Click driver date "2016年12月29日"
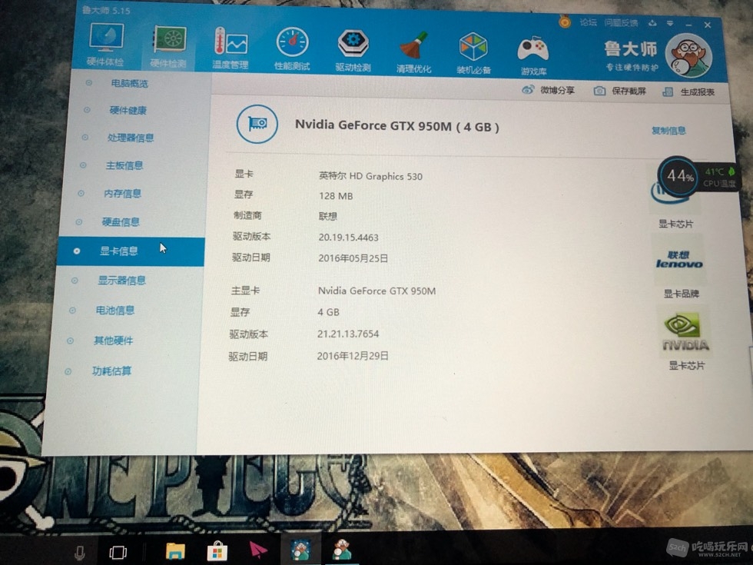 point(353,356)
